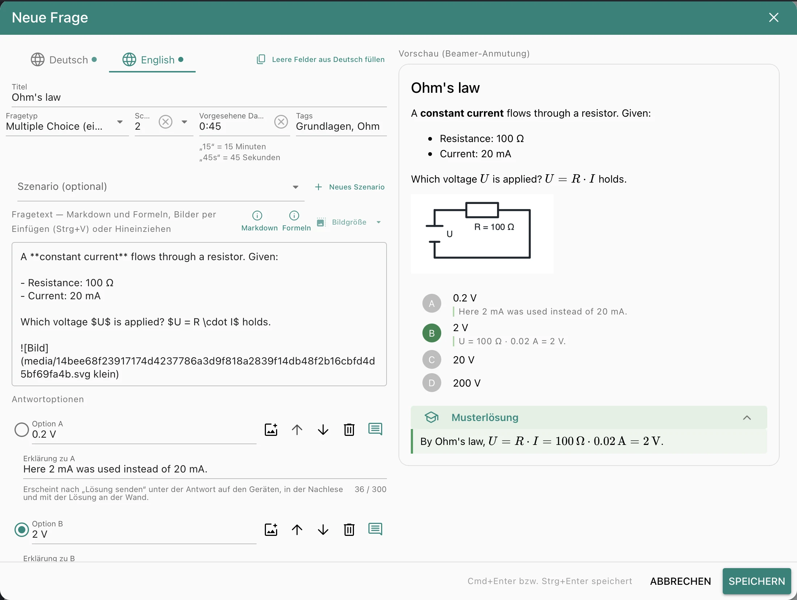Toggle explanation field for Option B

tap(375, 529)
